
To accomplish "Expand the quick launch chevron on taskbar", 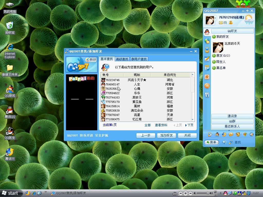I will coord(45,192).
